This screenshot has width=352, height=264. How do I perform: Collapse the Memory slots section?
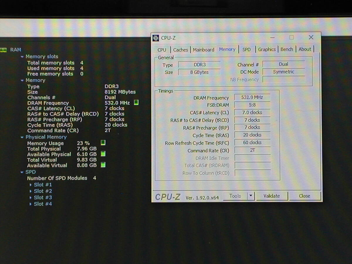click(x=22, y=57)
